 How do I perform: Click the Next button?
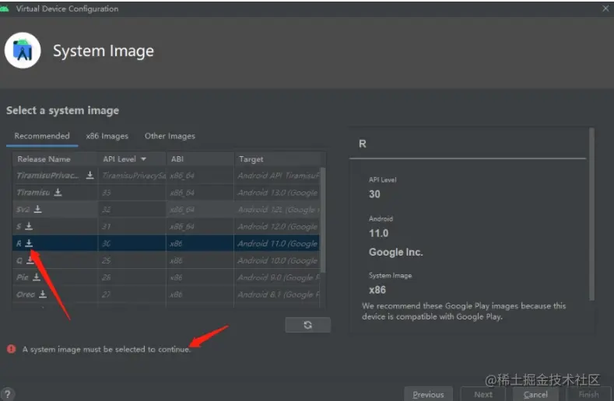pyautogui.click(x=483, y=394)
